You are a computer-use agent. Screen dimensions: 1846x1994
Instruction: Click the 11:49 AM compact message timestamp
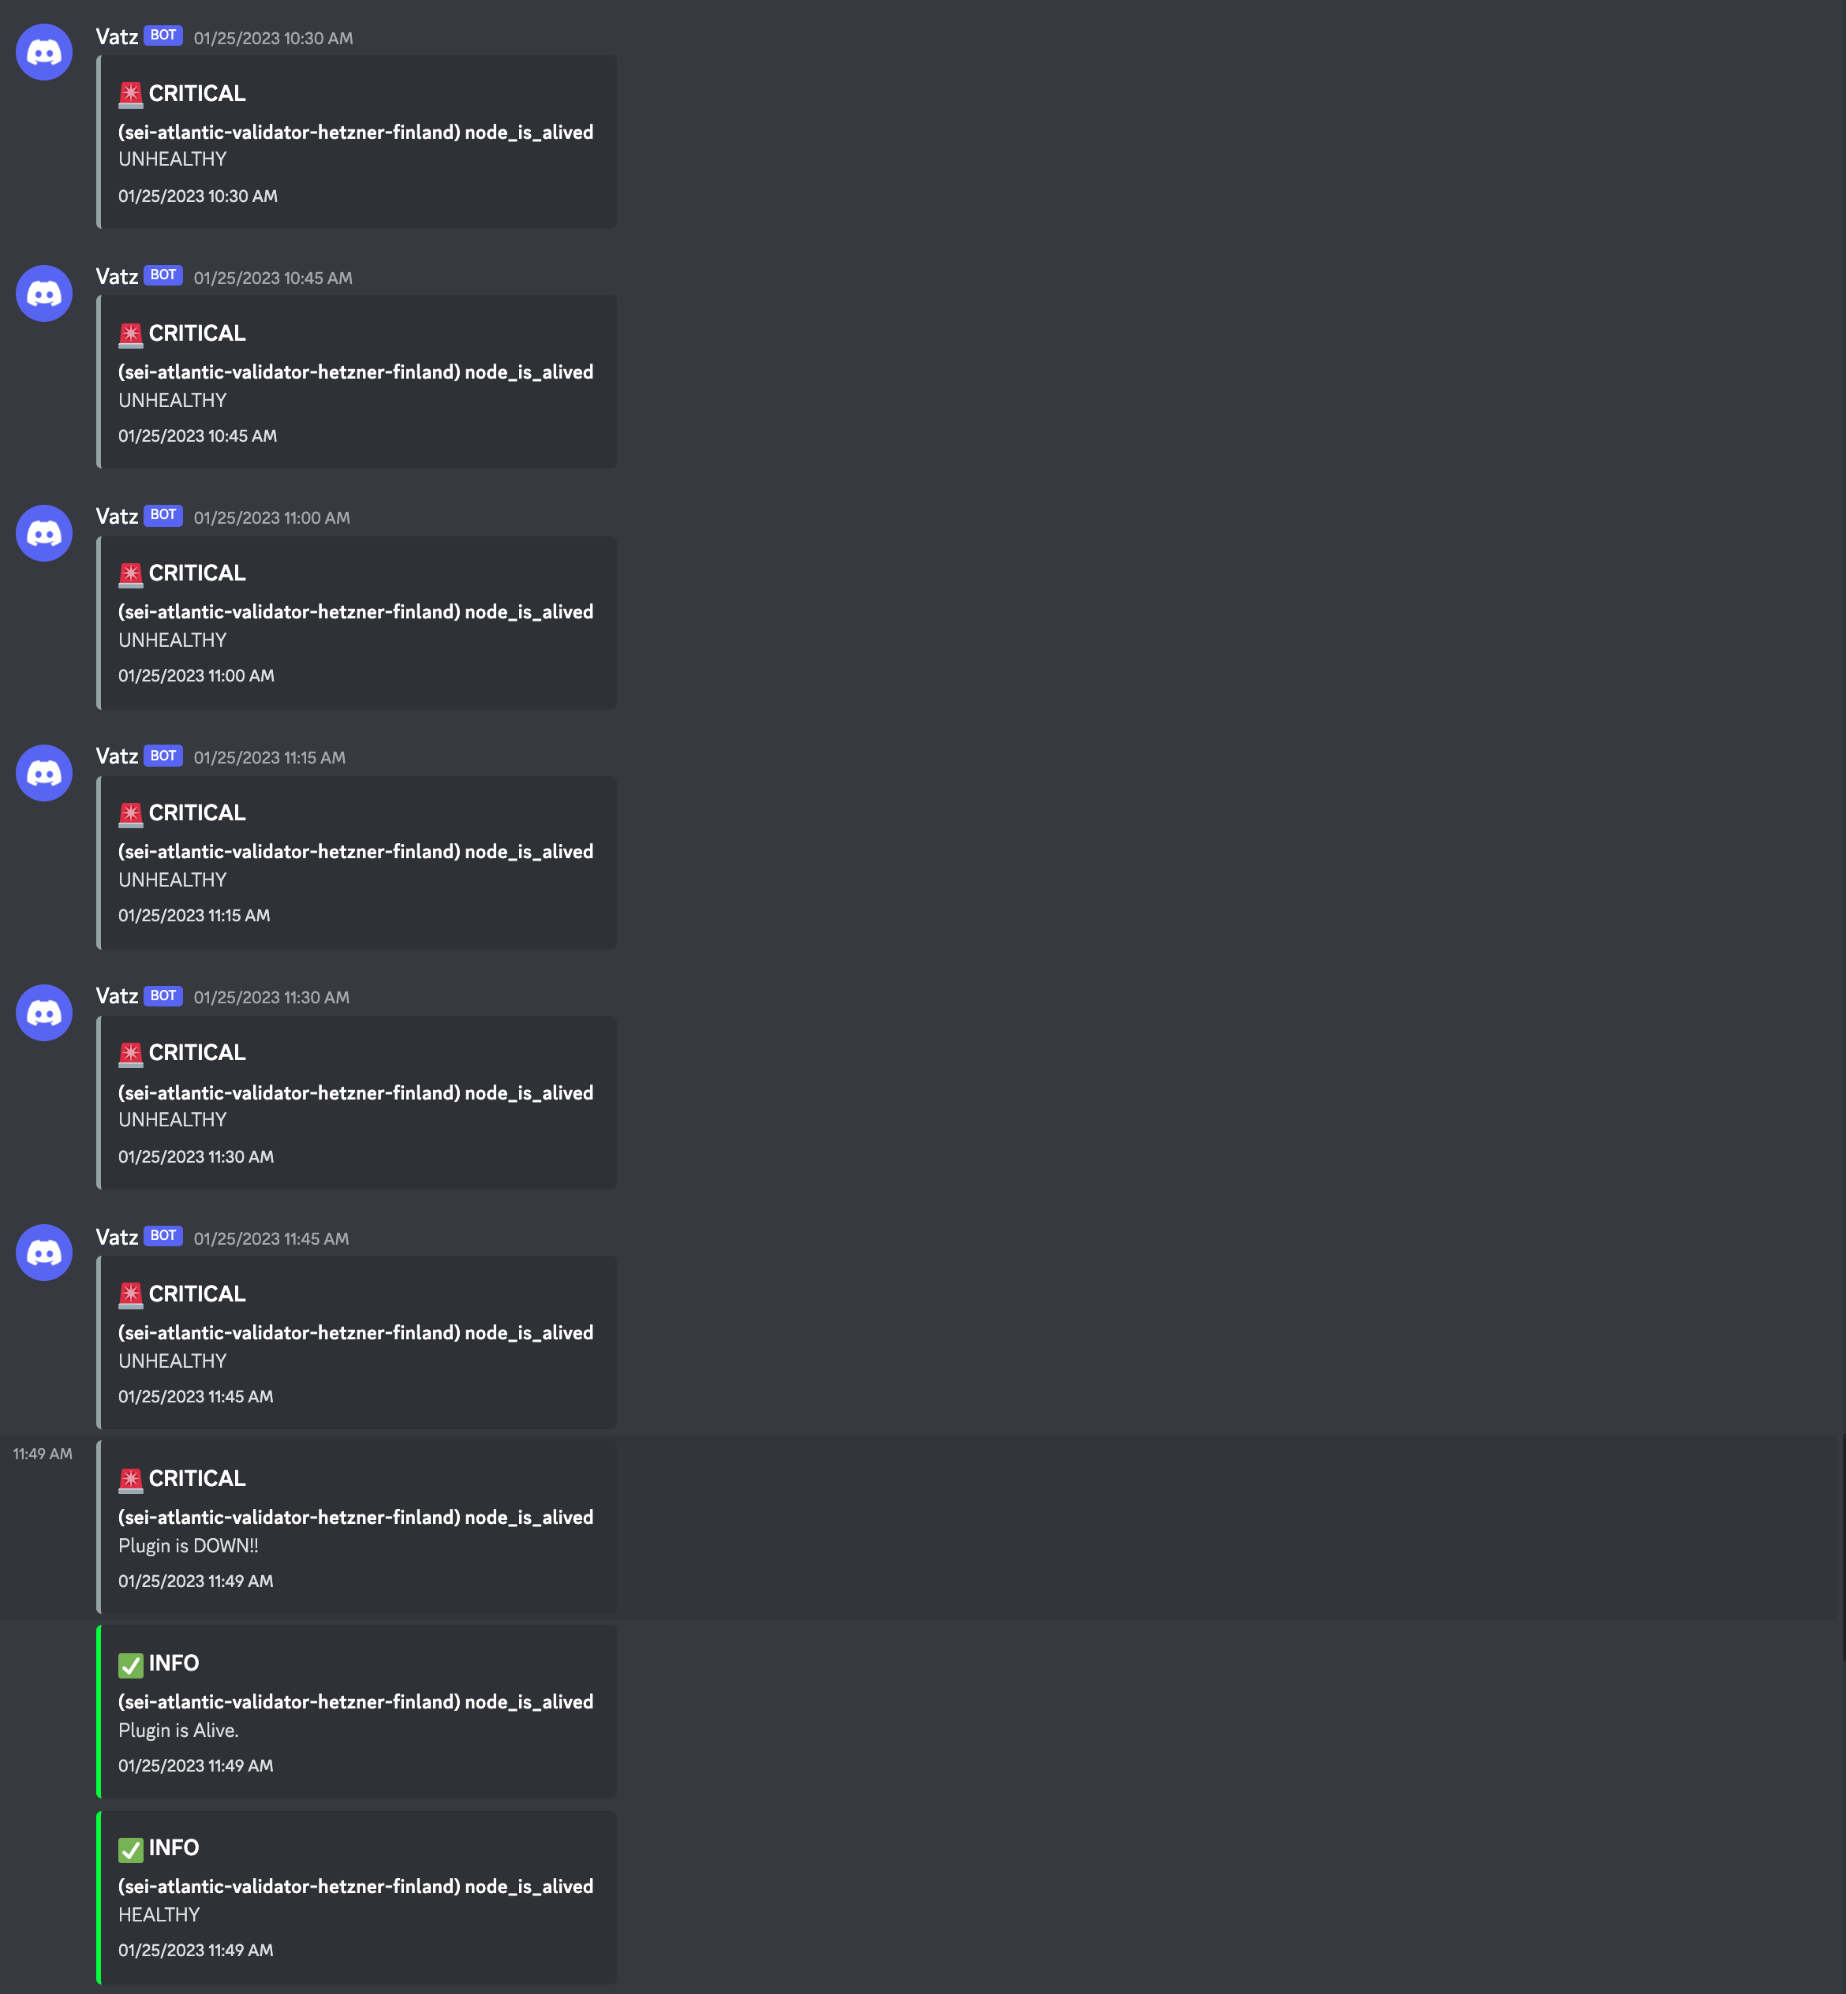point(43,1454)
